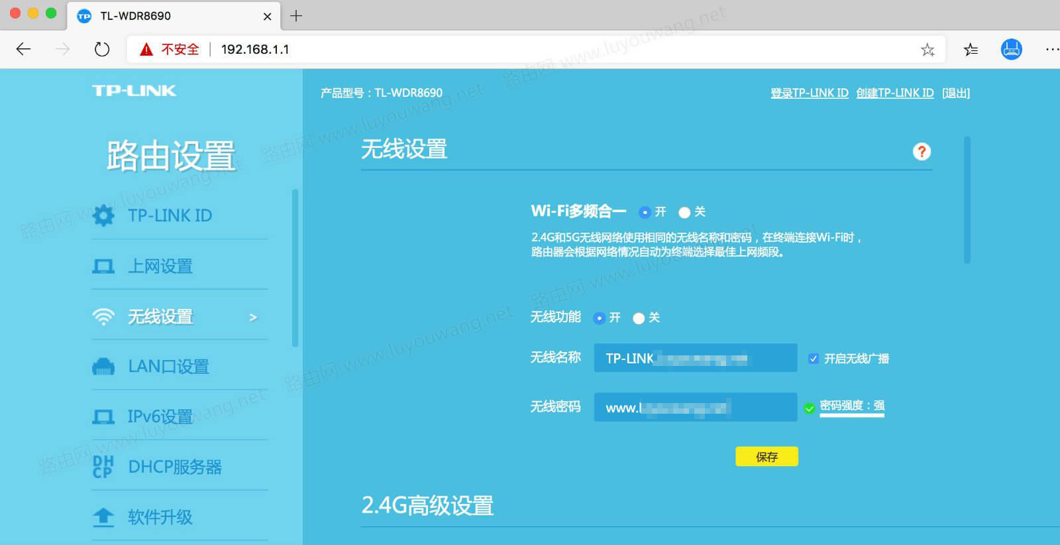The width and height of the screenshot is (1060, 545).
Task: Click the [退出] logout link
Action: click(x=955, y=93)
